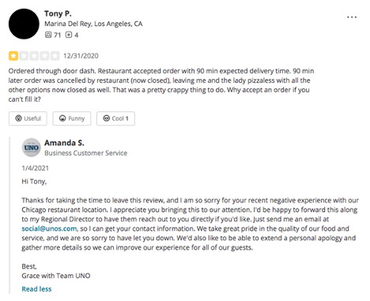This screenshot has width=370, height=301.
Task: Open Amanda S. business profile name
Action: [x=64, y=143]
